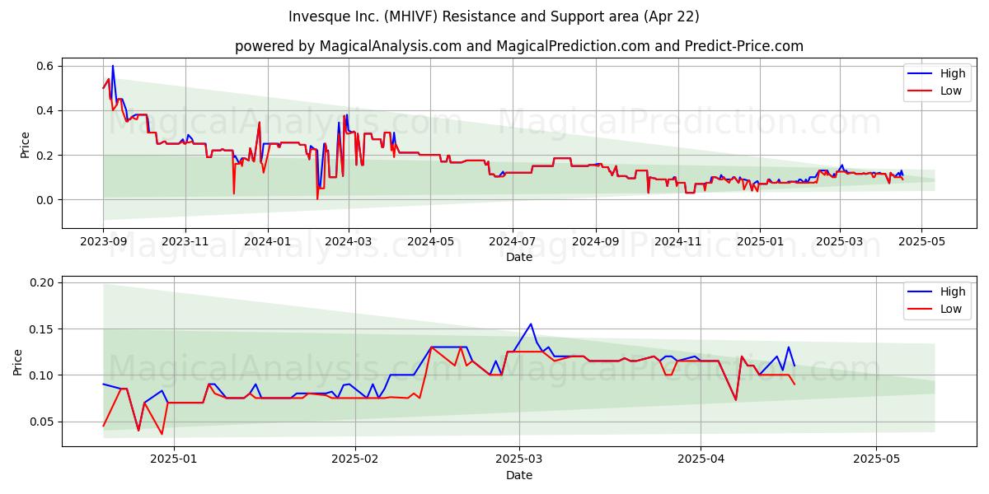Click the '2025-05' tick label in lower chart
The width and height of the screenshot is (989, 494).
click(x=877, y=460)
